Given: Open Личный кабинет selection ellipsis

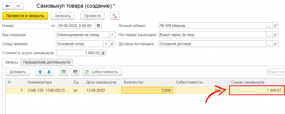Looking at the screenshot, I should [x=269, y=26].
